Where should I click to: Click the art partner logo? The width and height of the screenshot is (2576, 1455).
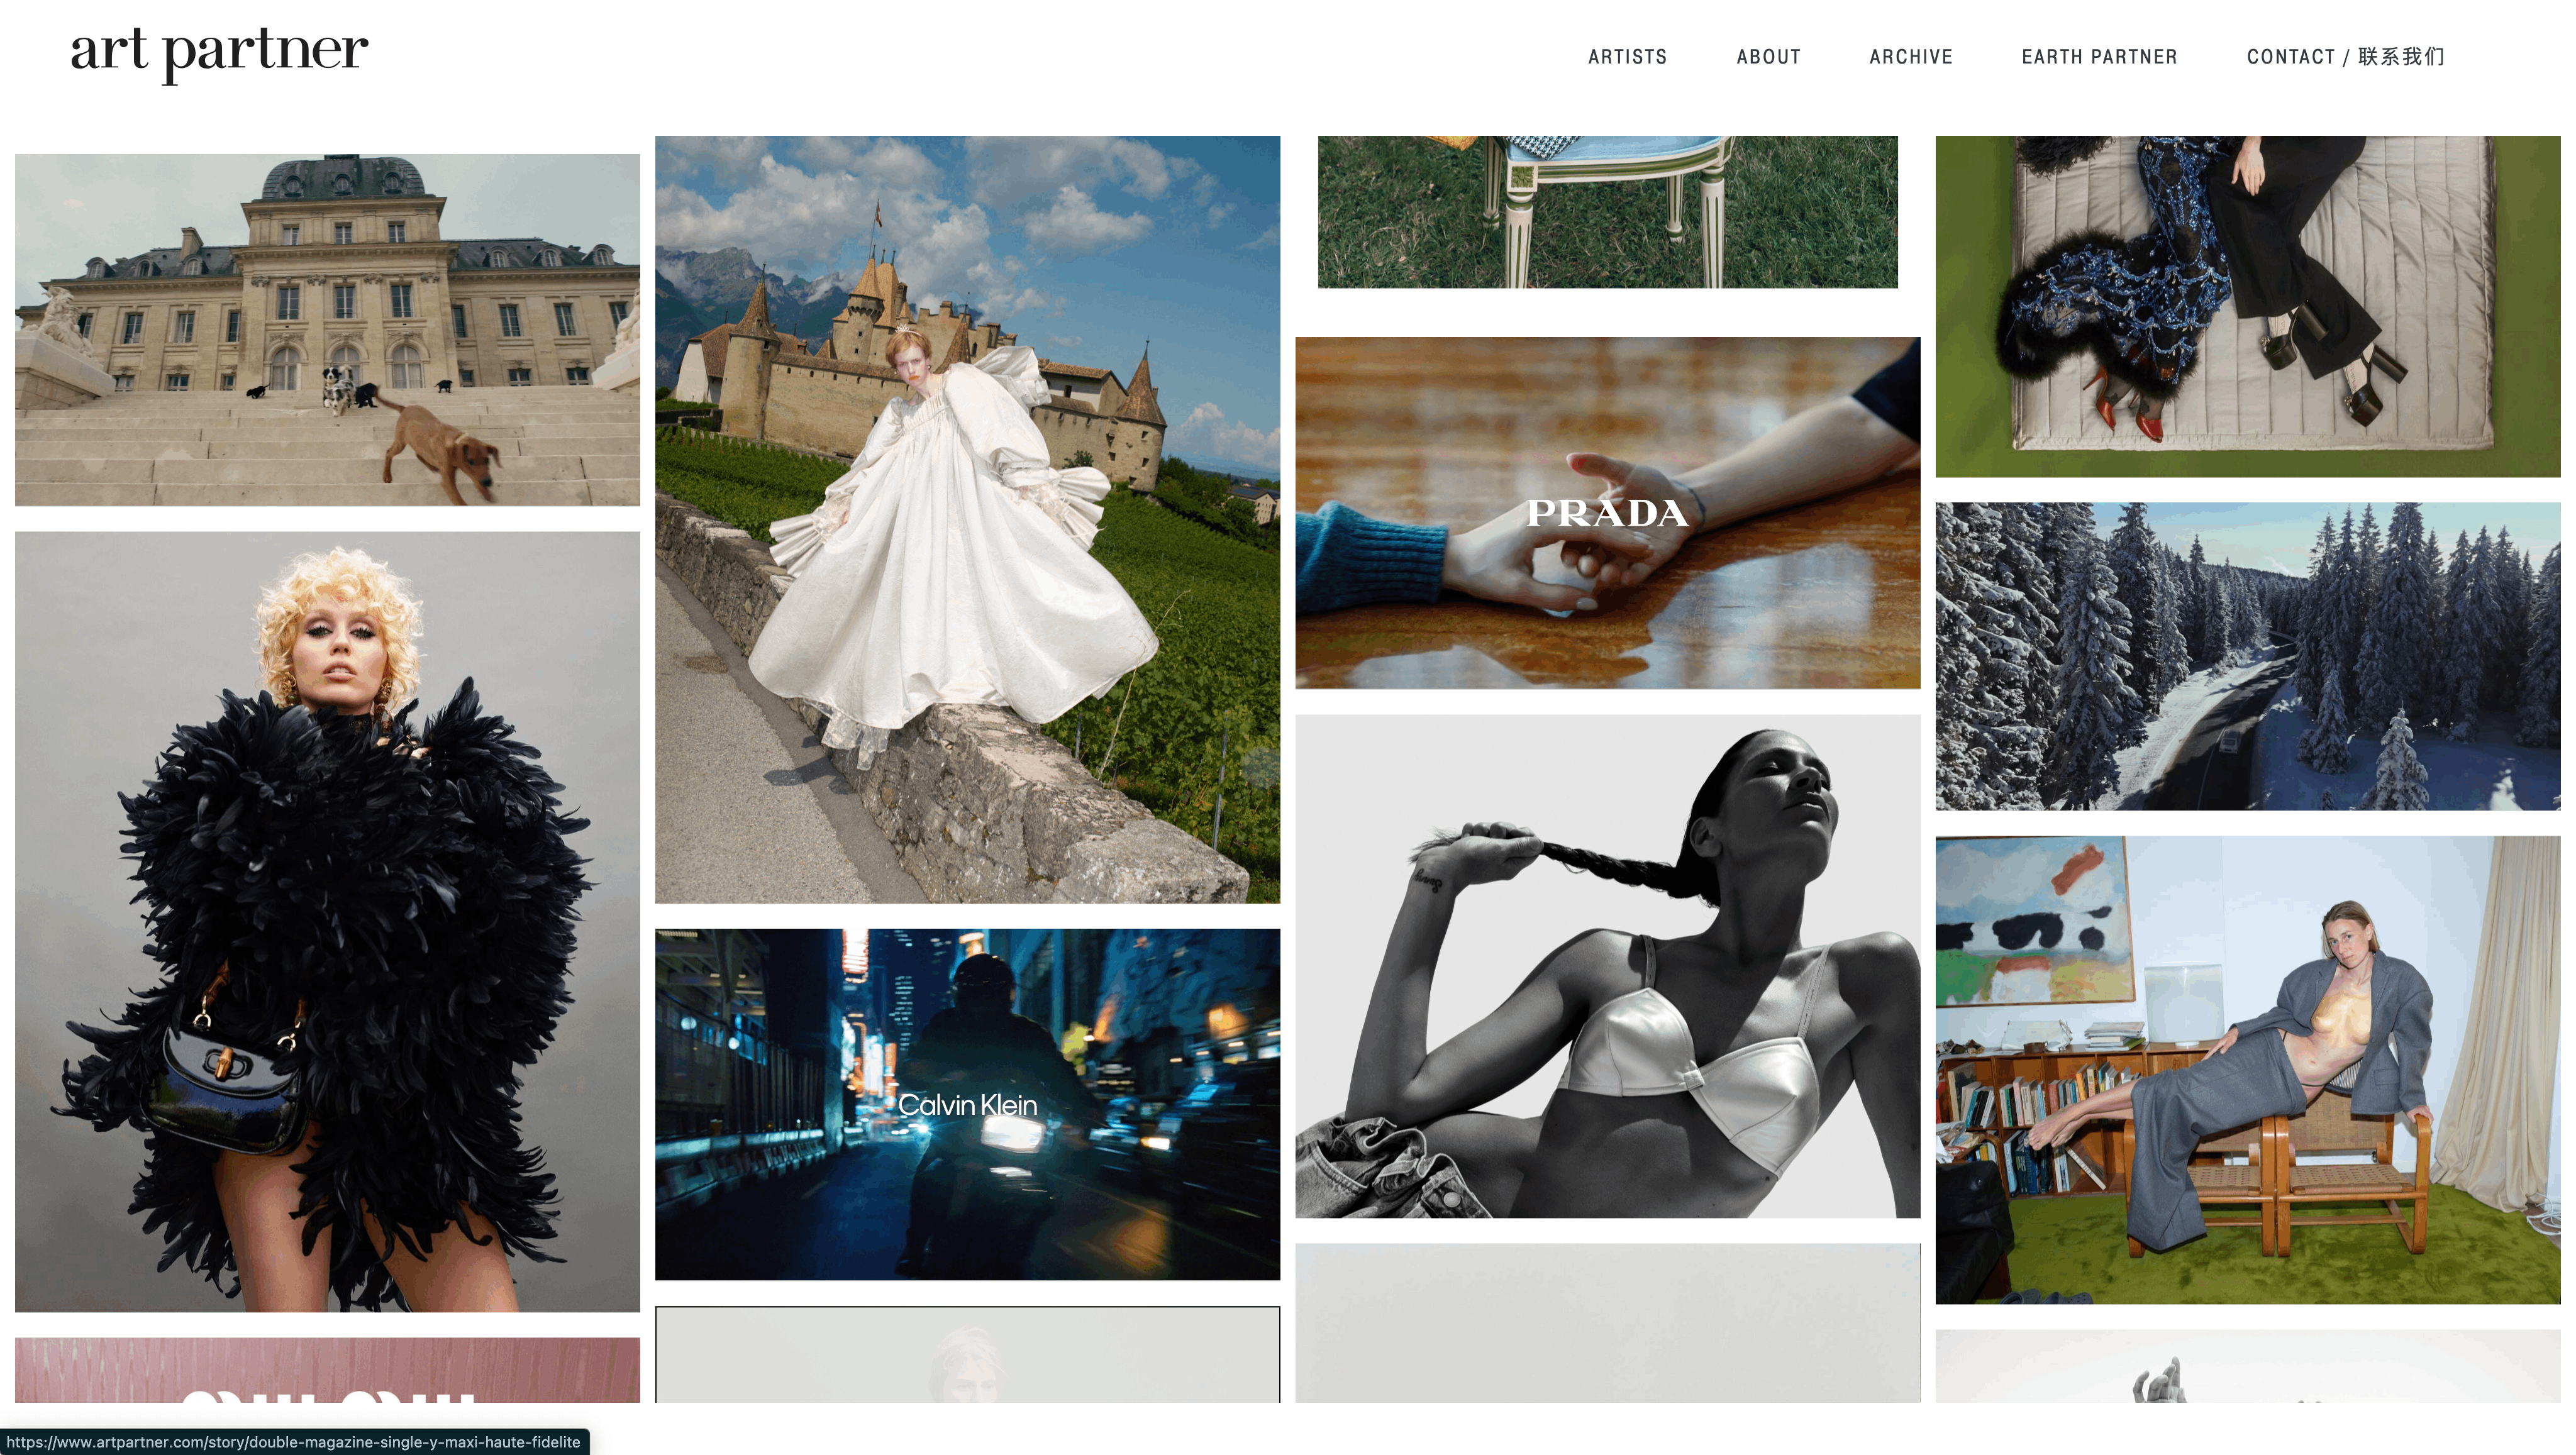click(x=219, y=52)
